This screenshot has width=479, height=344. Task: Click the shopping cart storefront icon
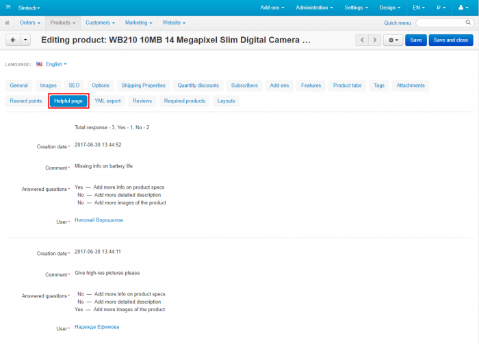coord(8,7)
